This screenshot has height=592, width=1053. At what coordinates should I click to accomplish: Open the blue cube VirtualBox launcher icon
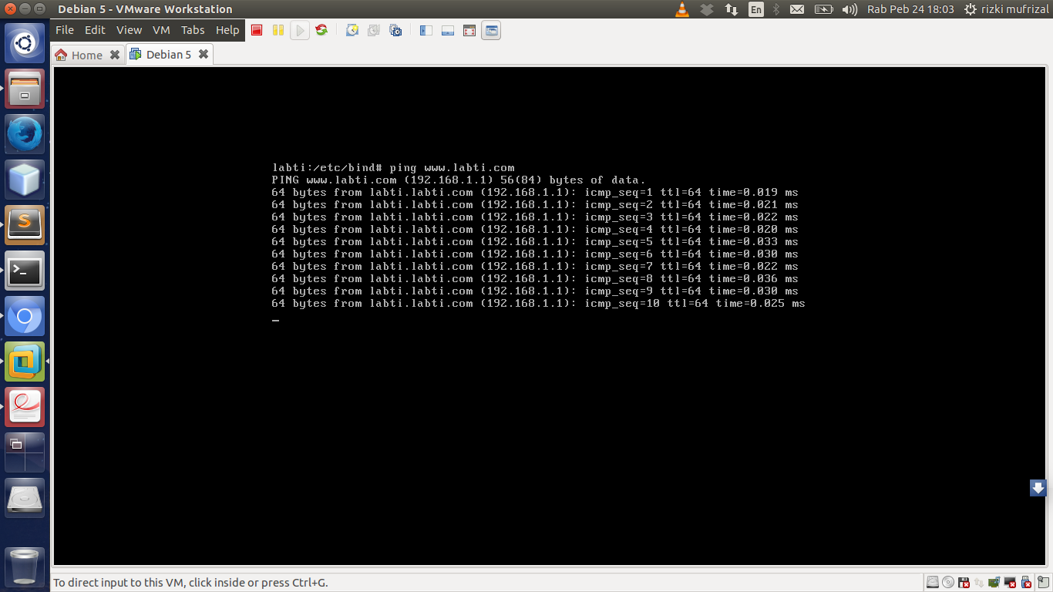click(x=25, y=180)
